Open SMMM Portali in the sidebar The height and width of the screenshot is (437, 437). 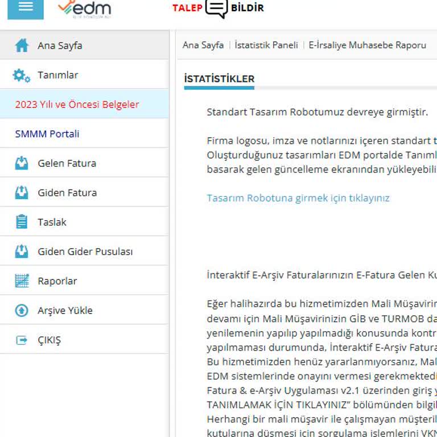click(84, 134)
